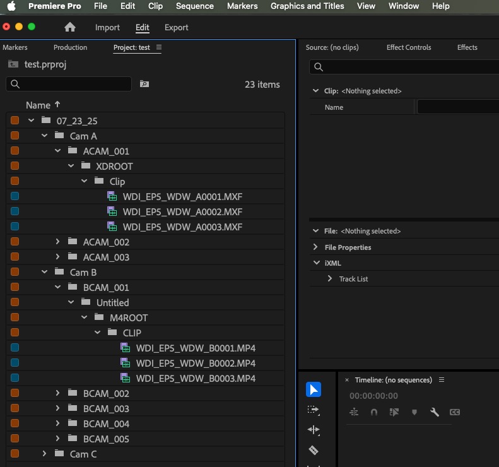Screen dimensions: 499x467
Task: Select the Untitled folder row
Action: [x=145, y=302]
